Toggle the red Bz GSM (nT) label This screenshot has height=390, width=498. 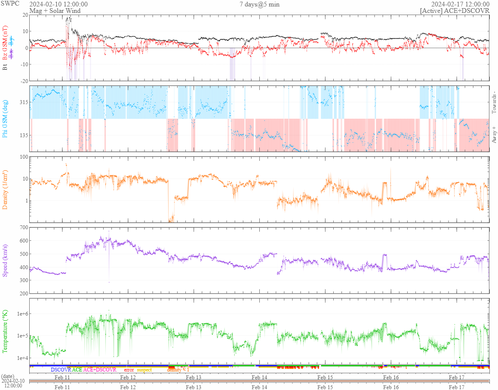tap(5, 43)
